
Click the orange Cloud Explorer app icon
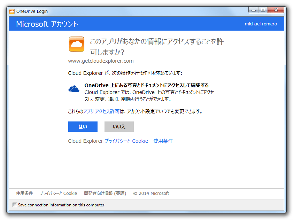[x=77, y=44]
